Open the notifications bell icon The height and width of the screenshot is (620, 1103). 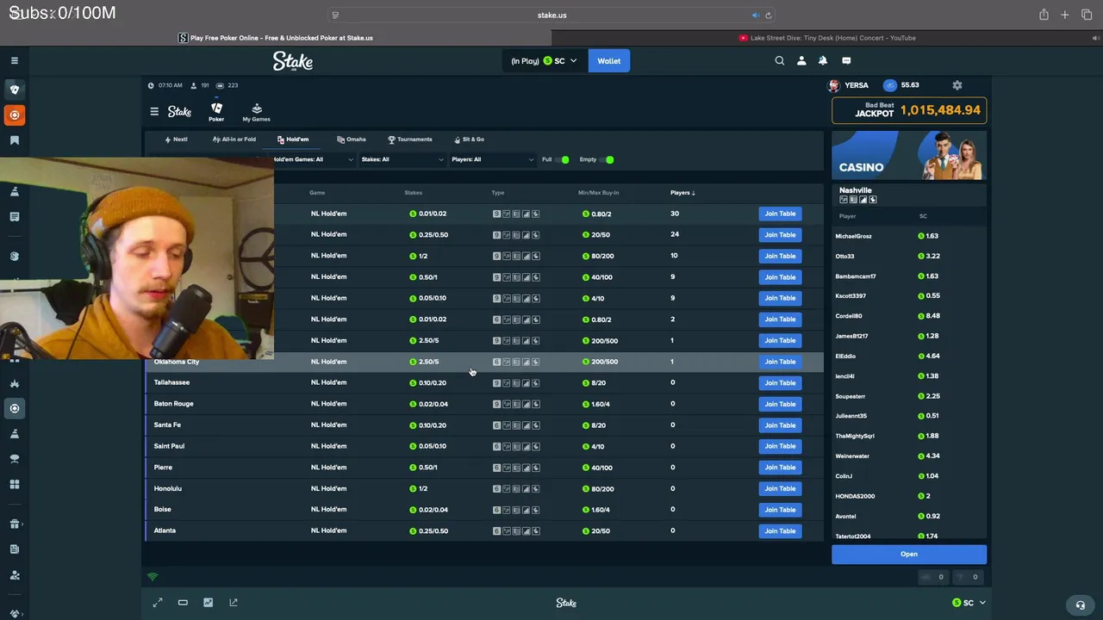point(823,61)
